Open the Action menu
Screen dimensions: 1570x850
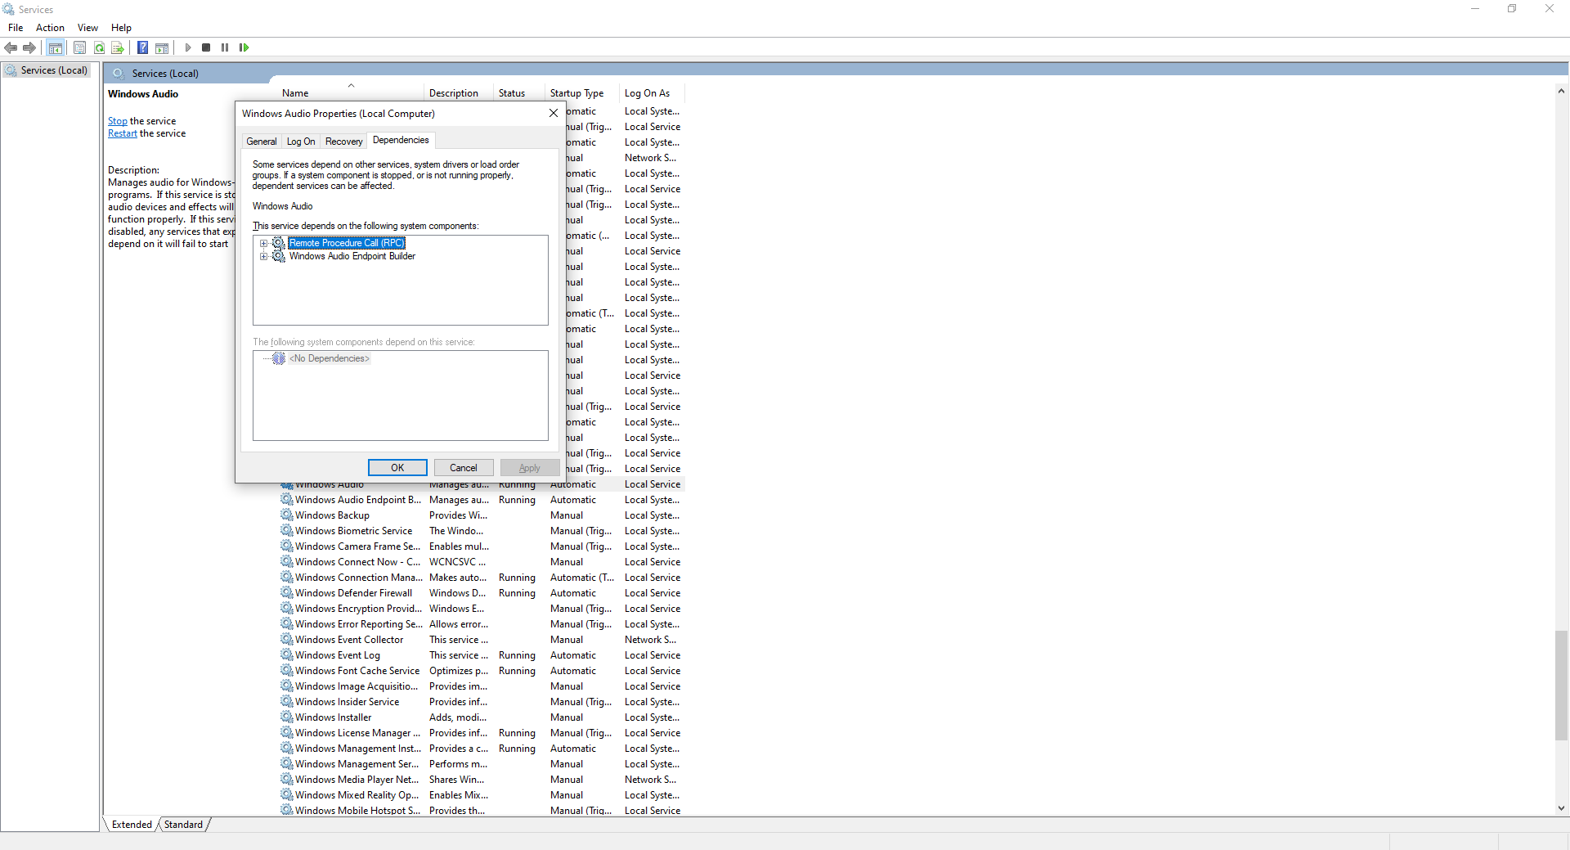click(50, 28)
